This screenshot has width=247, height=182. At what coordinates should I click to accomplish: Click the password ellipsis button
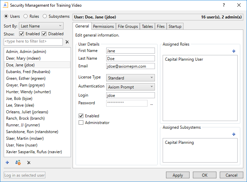152,104
